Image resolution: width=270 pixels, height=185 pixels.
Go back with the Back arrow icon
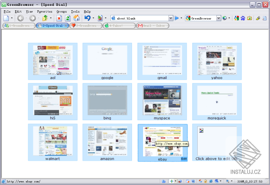21,18
